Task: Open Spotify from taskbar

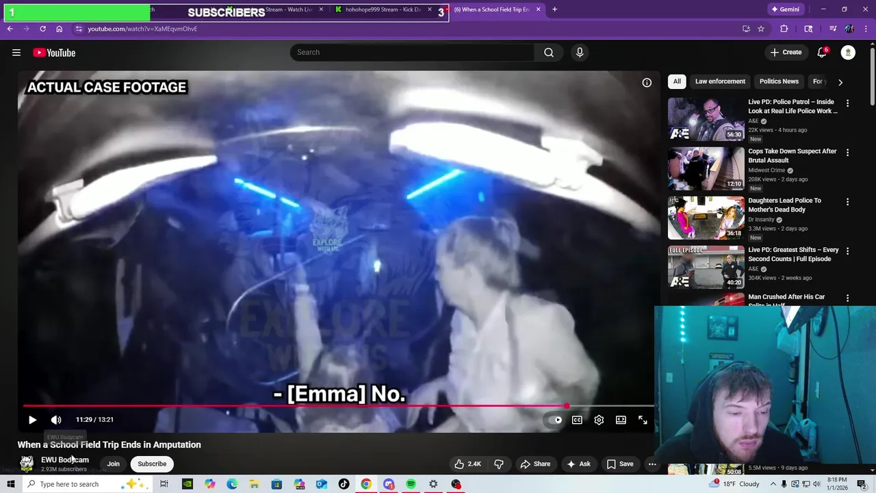Action: (x=411, y=484)
